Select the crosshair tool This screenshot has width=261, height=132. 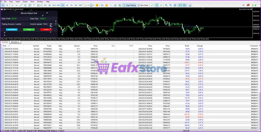pos(7,5)
